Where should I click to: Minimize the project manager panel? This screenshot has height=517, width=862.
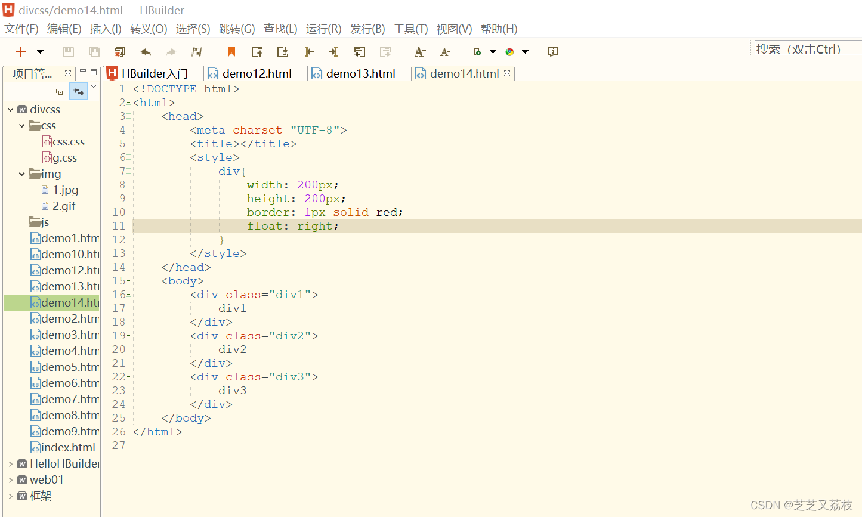click(83, 72)
